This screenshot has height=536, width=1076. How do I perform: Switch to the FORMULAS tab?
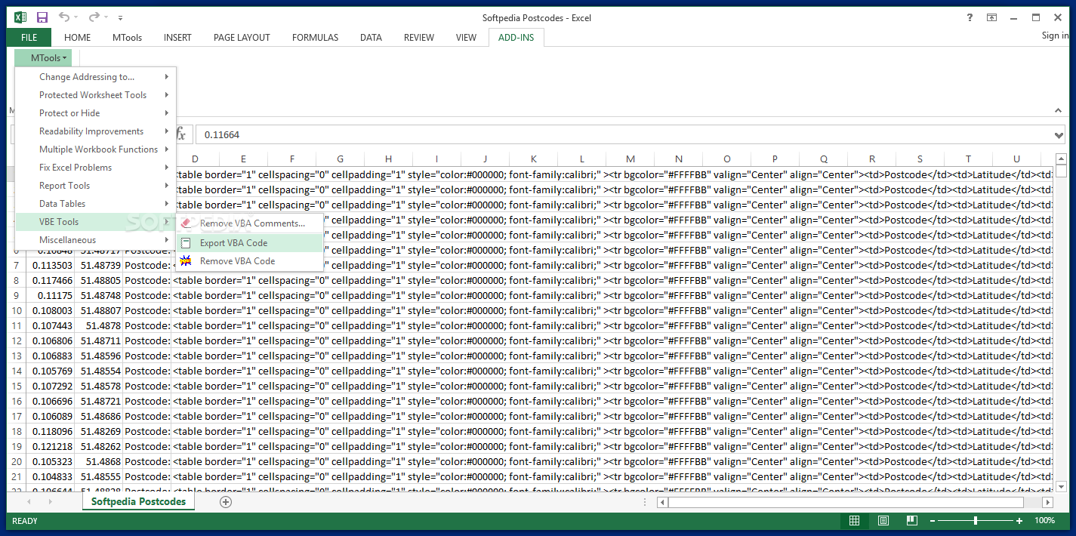[x=315, y=38]
